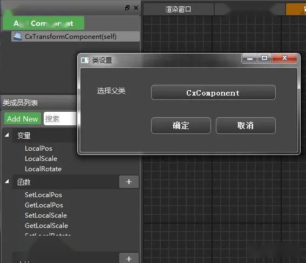Open the CxComponent parent class selector
Viewport: 306px width, 263px height.
tap(213, 92)
